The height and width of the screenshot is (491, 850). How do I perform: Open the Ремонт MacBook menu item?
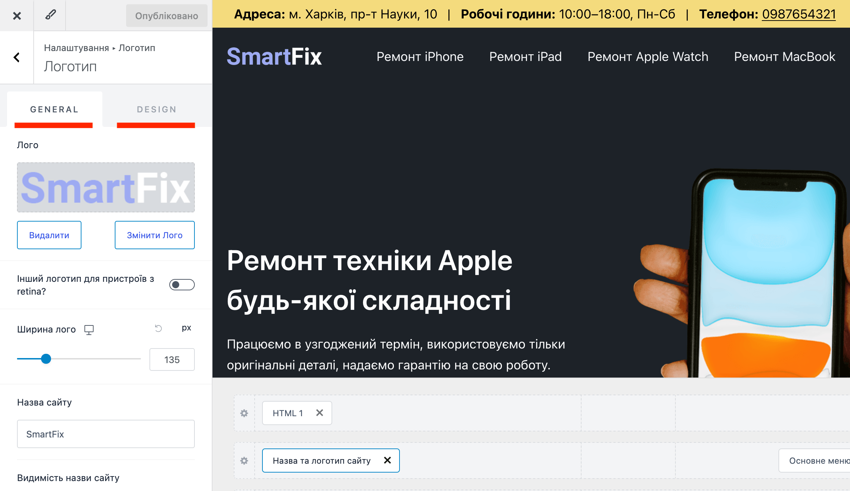click(x=784, y=57)
